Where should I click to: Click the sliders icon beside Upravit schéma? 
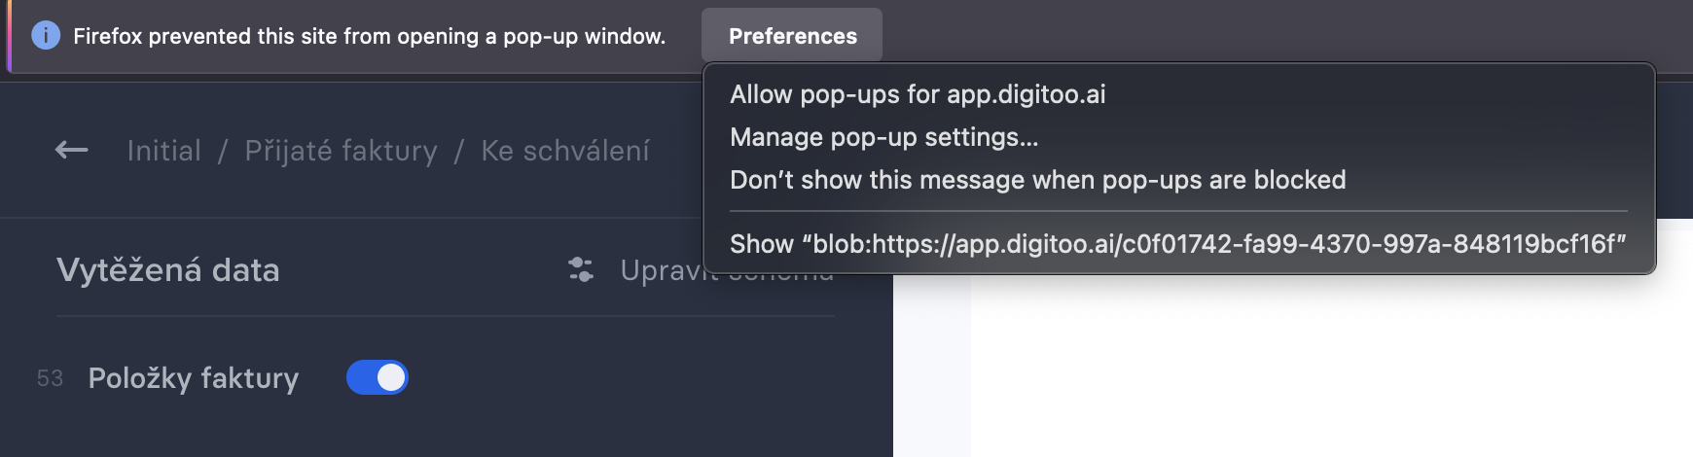[x=581, y=269]
